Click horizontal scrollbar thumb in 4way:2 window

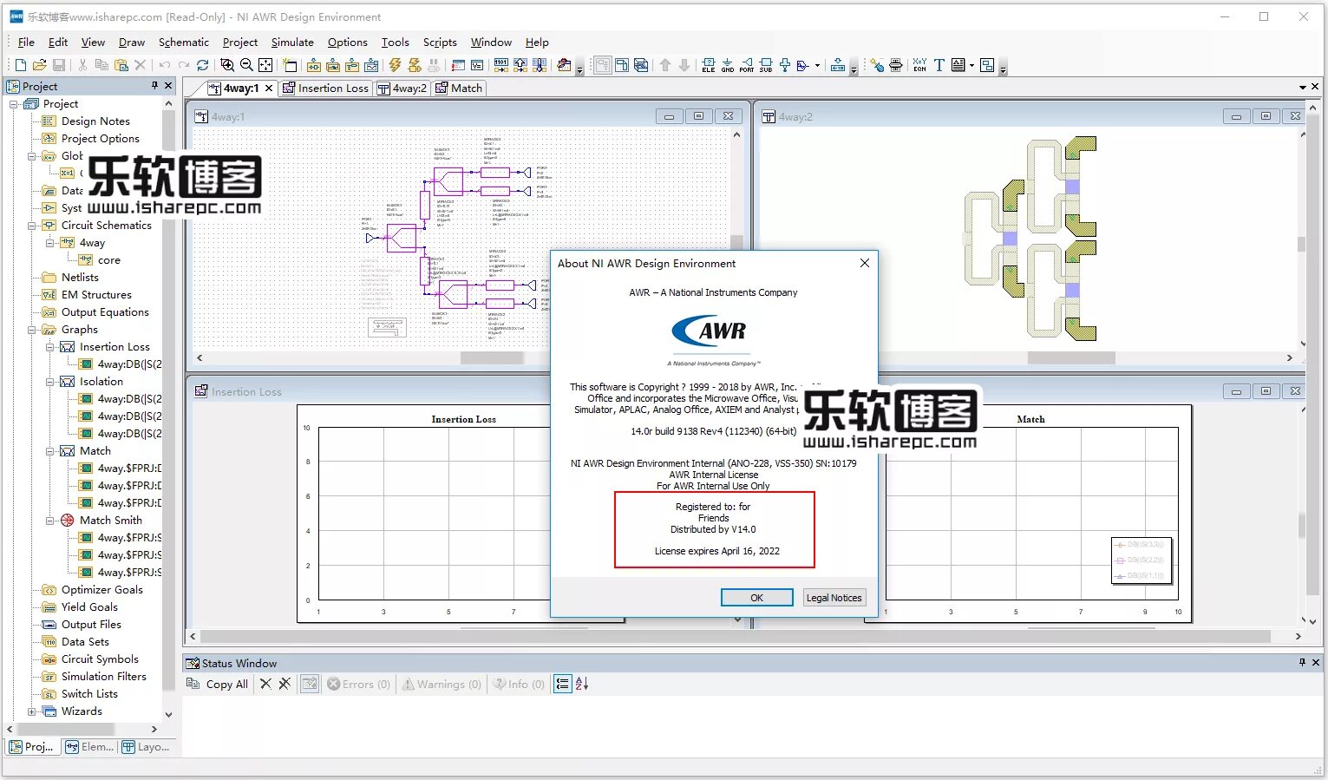(1071, 357)
